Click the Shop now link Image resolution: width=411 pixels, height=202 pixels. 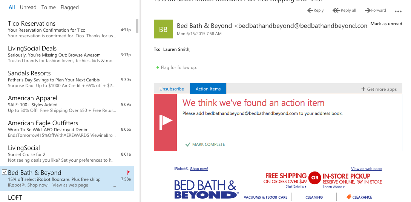point(199,169)
